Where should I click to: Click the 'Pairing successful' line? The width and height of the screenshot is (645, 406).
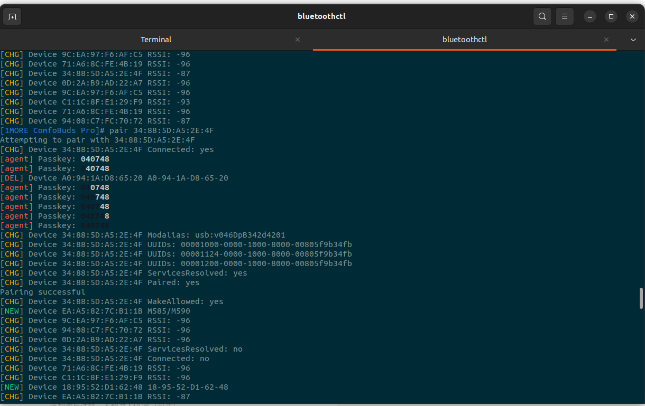pos(43,292)
